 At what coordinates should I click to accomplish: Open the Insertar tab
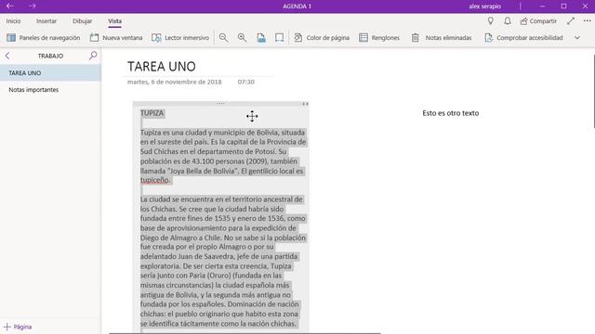[x=46, y=21]
